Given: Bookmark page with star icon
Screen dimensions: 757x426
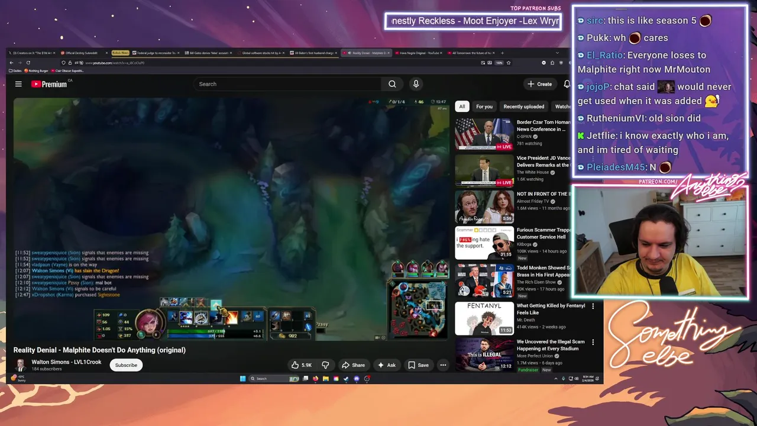Looking at the screenshot, I should pos(508,63).
